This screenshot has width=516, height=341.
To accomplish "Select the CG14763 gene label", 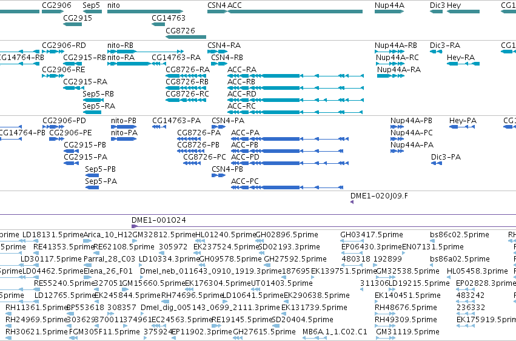I will coord(169,18).
